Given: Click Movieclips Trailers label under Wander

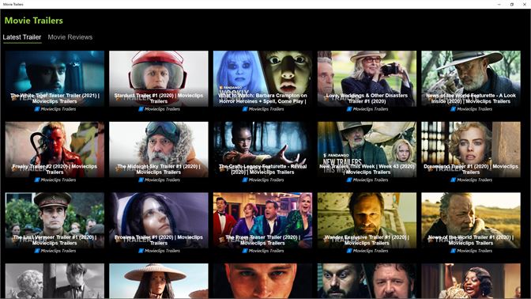Looking at the screenshot, I should coord(371,251).
